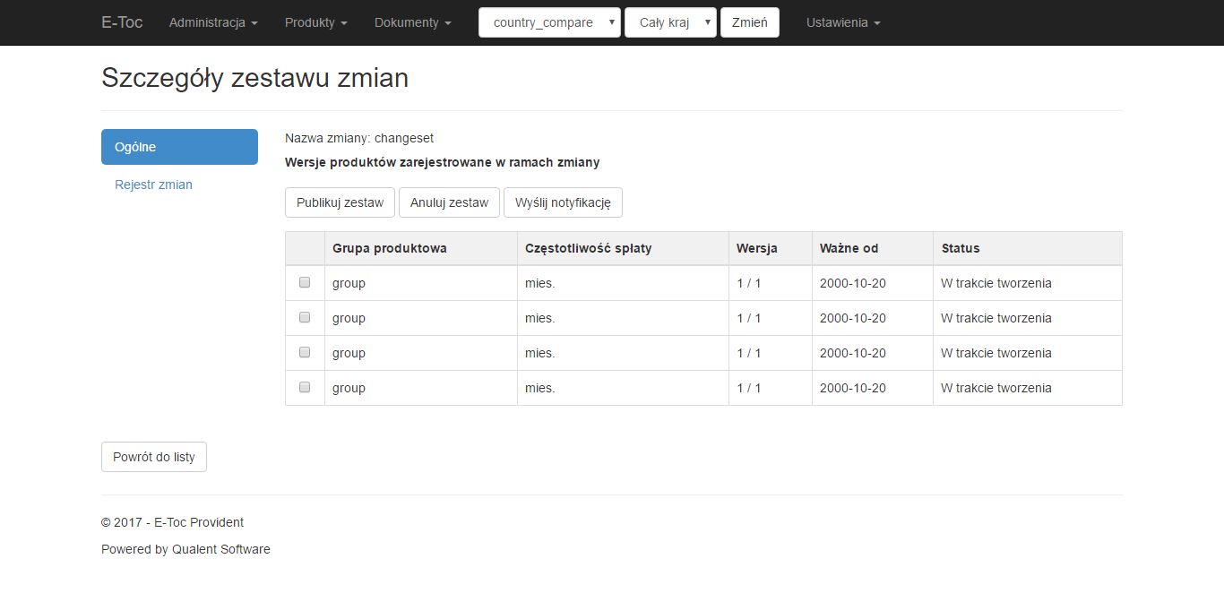Screen dimensions: 1224x593
Task: Tick the first row's checkbox
Action: [305, 282]
